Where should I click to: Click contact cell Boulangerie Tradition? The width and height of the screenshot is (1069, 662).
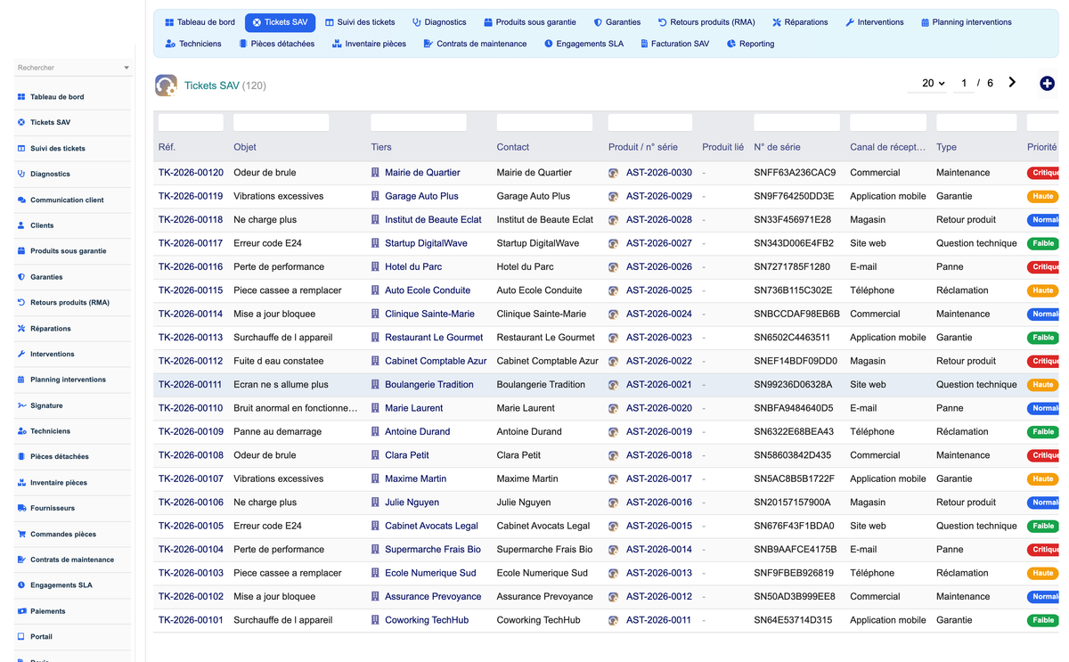click(541, 385)
